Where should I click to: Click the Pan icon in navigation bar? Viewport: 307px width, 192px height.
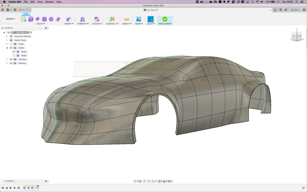[x=145, y=181]
